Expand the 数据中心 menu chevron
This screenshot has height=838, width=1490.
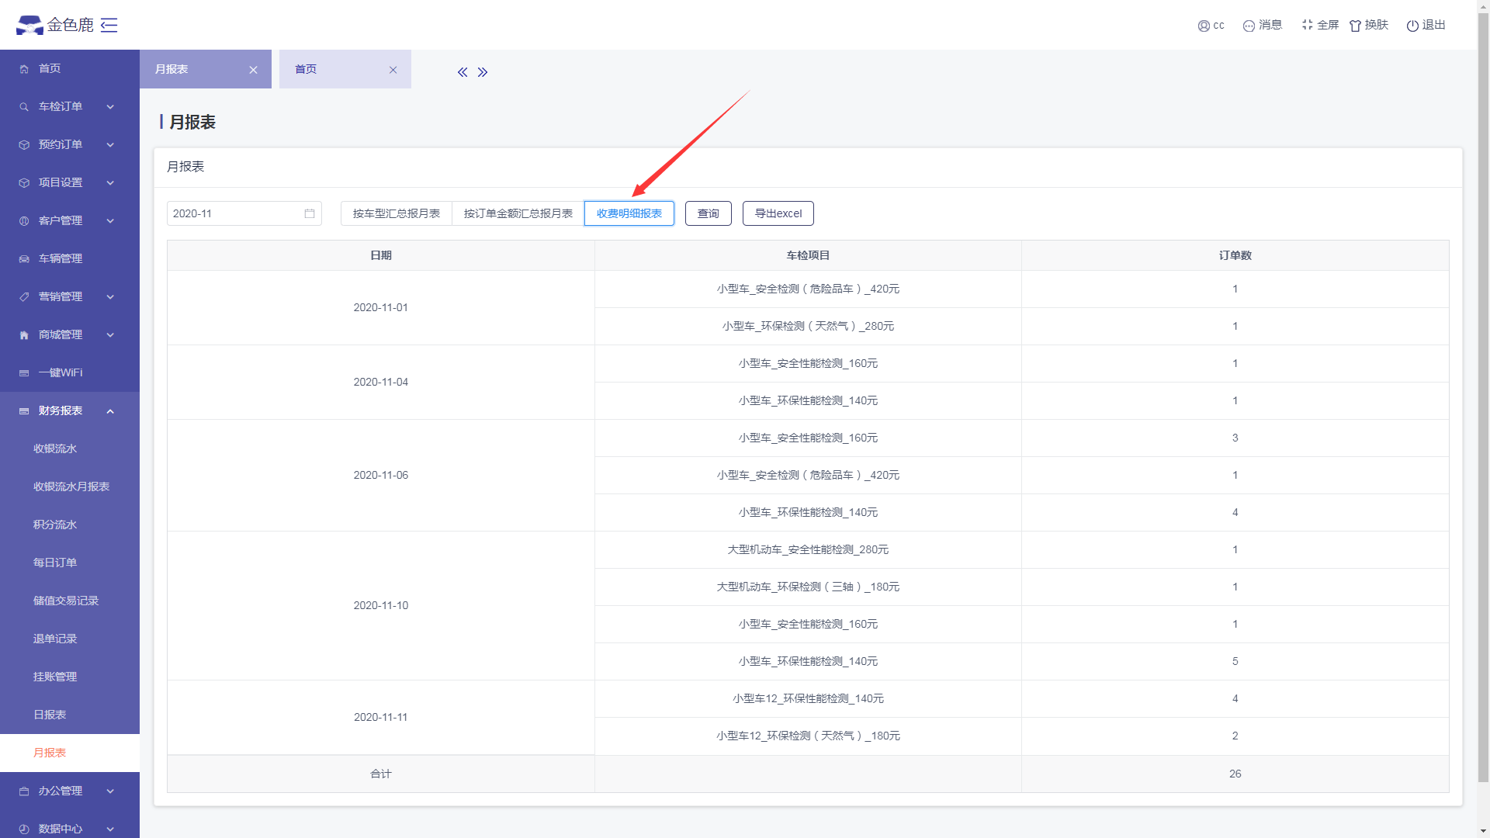click(x=110, y=829)
